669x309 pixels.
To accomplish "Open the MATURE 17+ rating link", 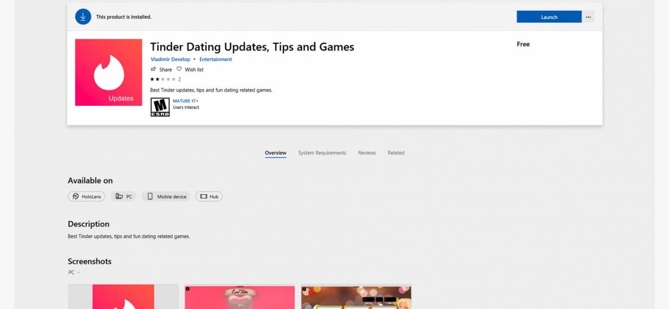I will point(186,101).
